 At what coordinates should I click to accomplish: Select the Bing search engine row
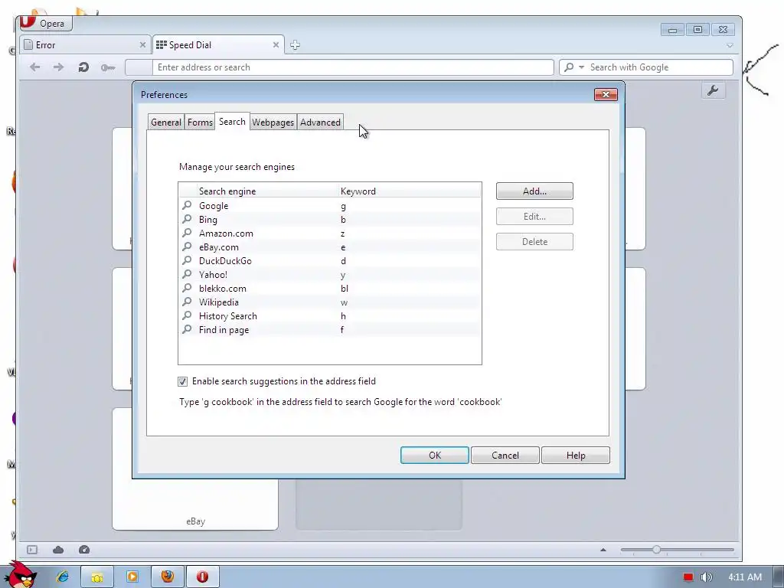point(330,220)
